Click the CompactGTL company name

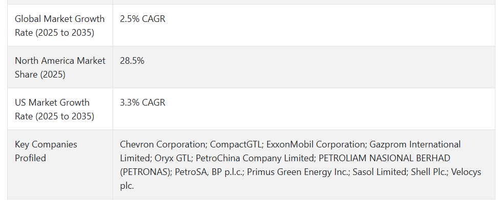tap(236, 144)
